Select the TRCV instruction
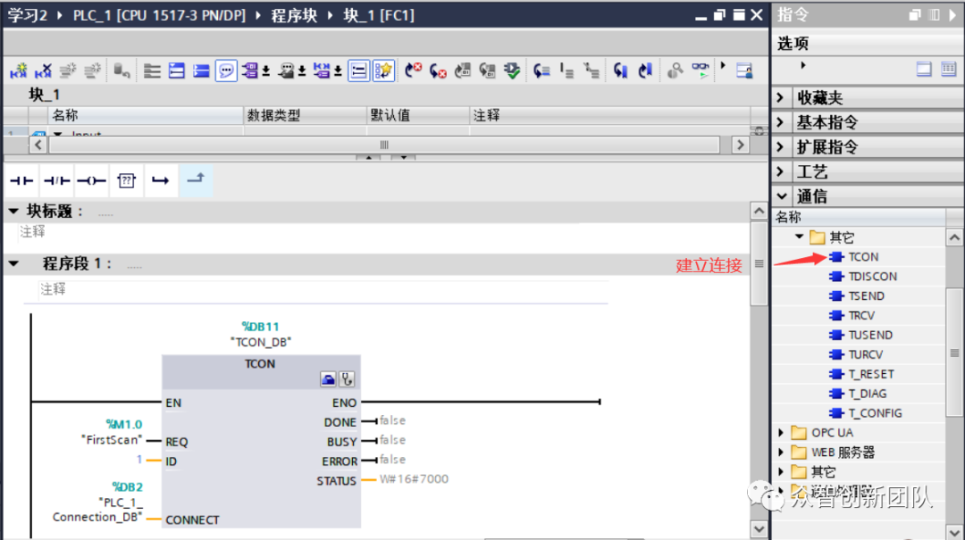Viewport: 965px width, 540px height. pos(852,315)
